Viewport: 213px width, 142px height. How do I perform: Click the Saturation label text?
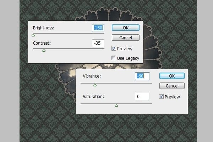click(x=93, y=97)
